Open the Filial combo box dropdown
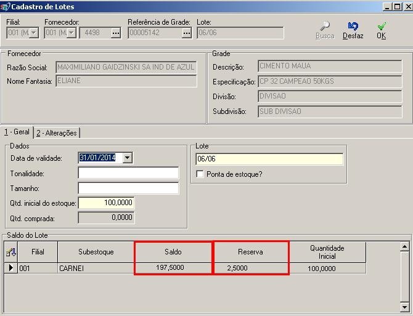 (33, 33)
